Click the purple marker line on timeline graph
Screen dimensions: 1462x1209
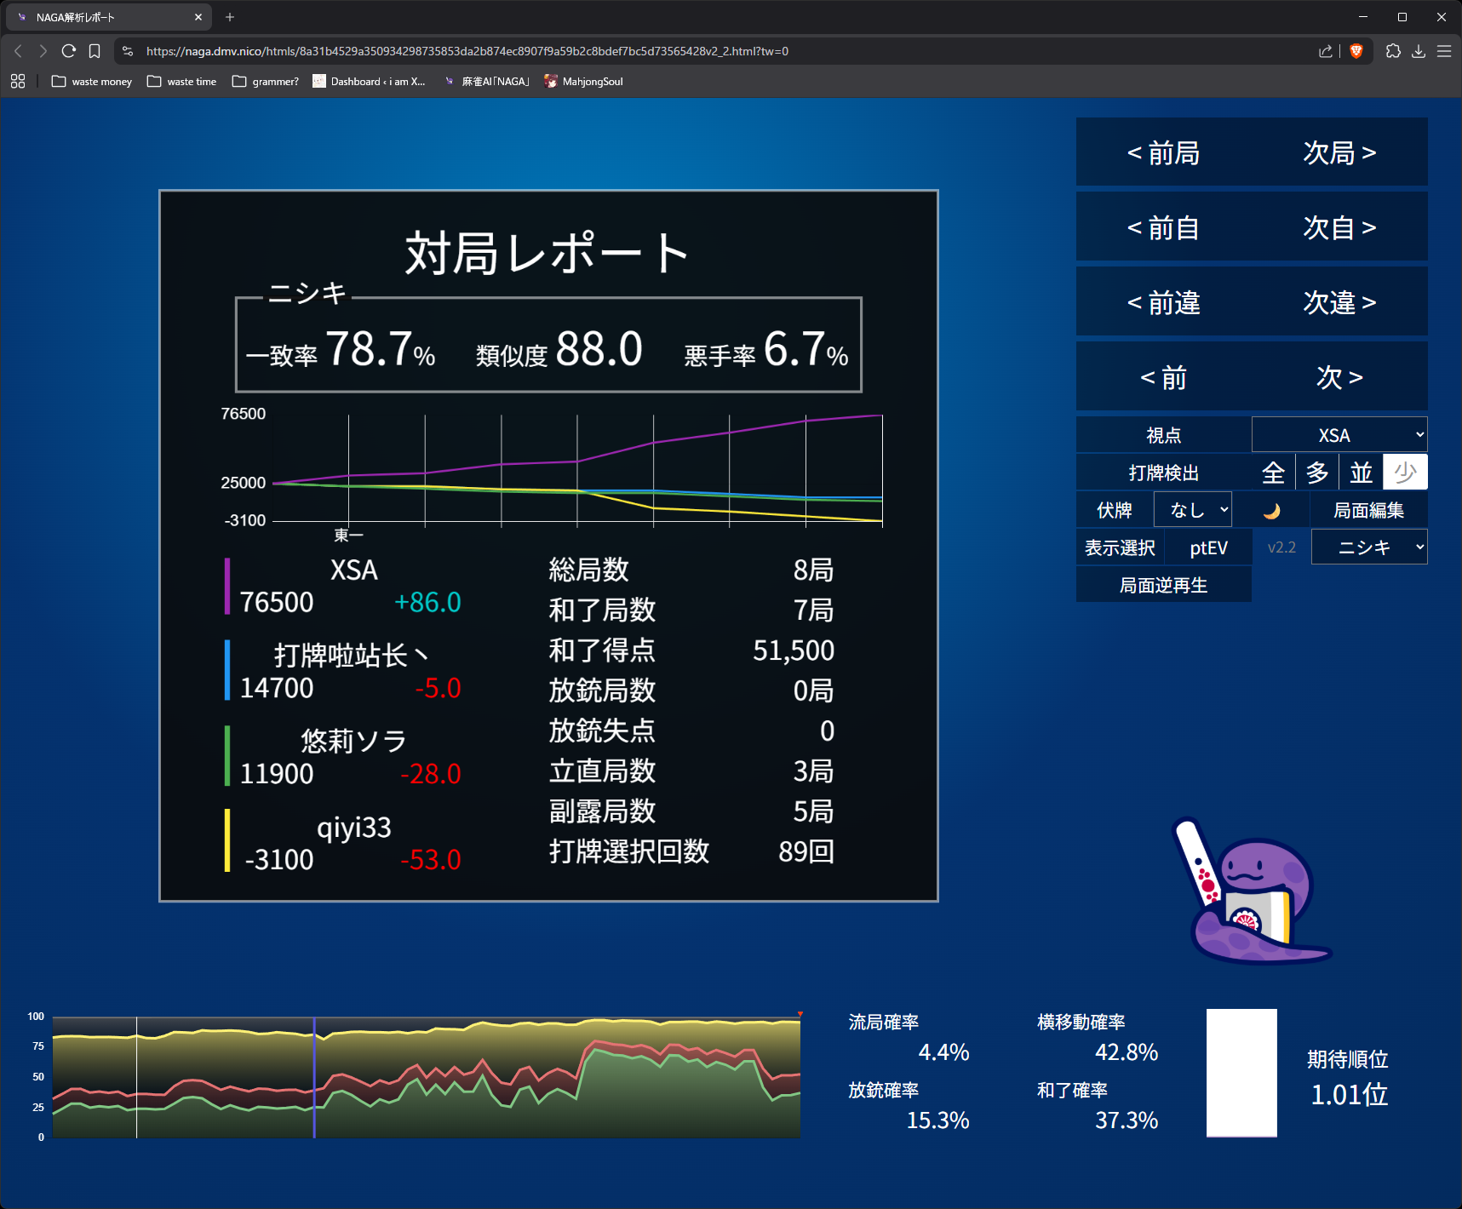[x=314, y=1077]
